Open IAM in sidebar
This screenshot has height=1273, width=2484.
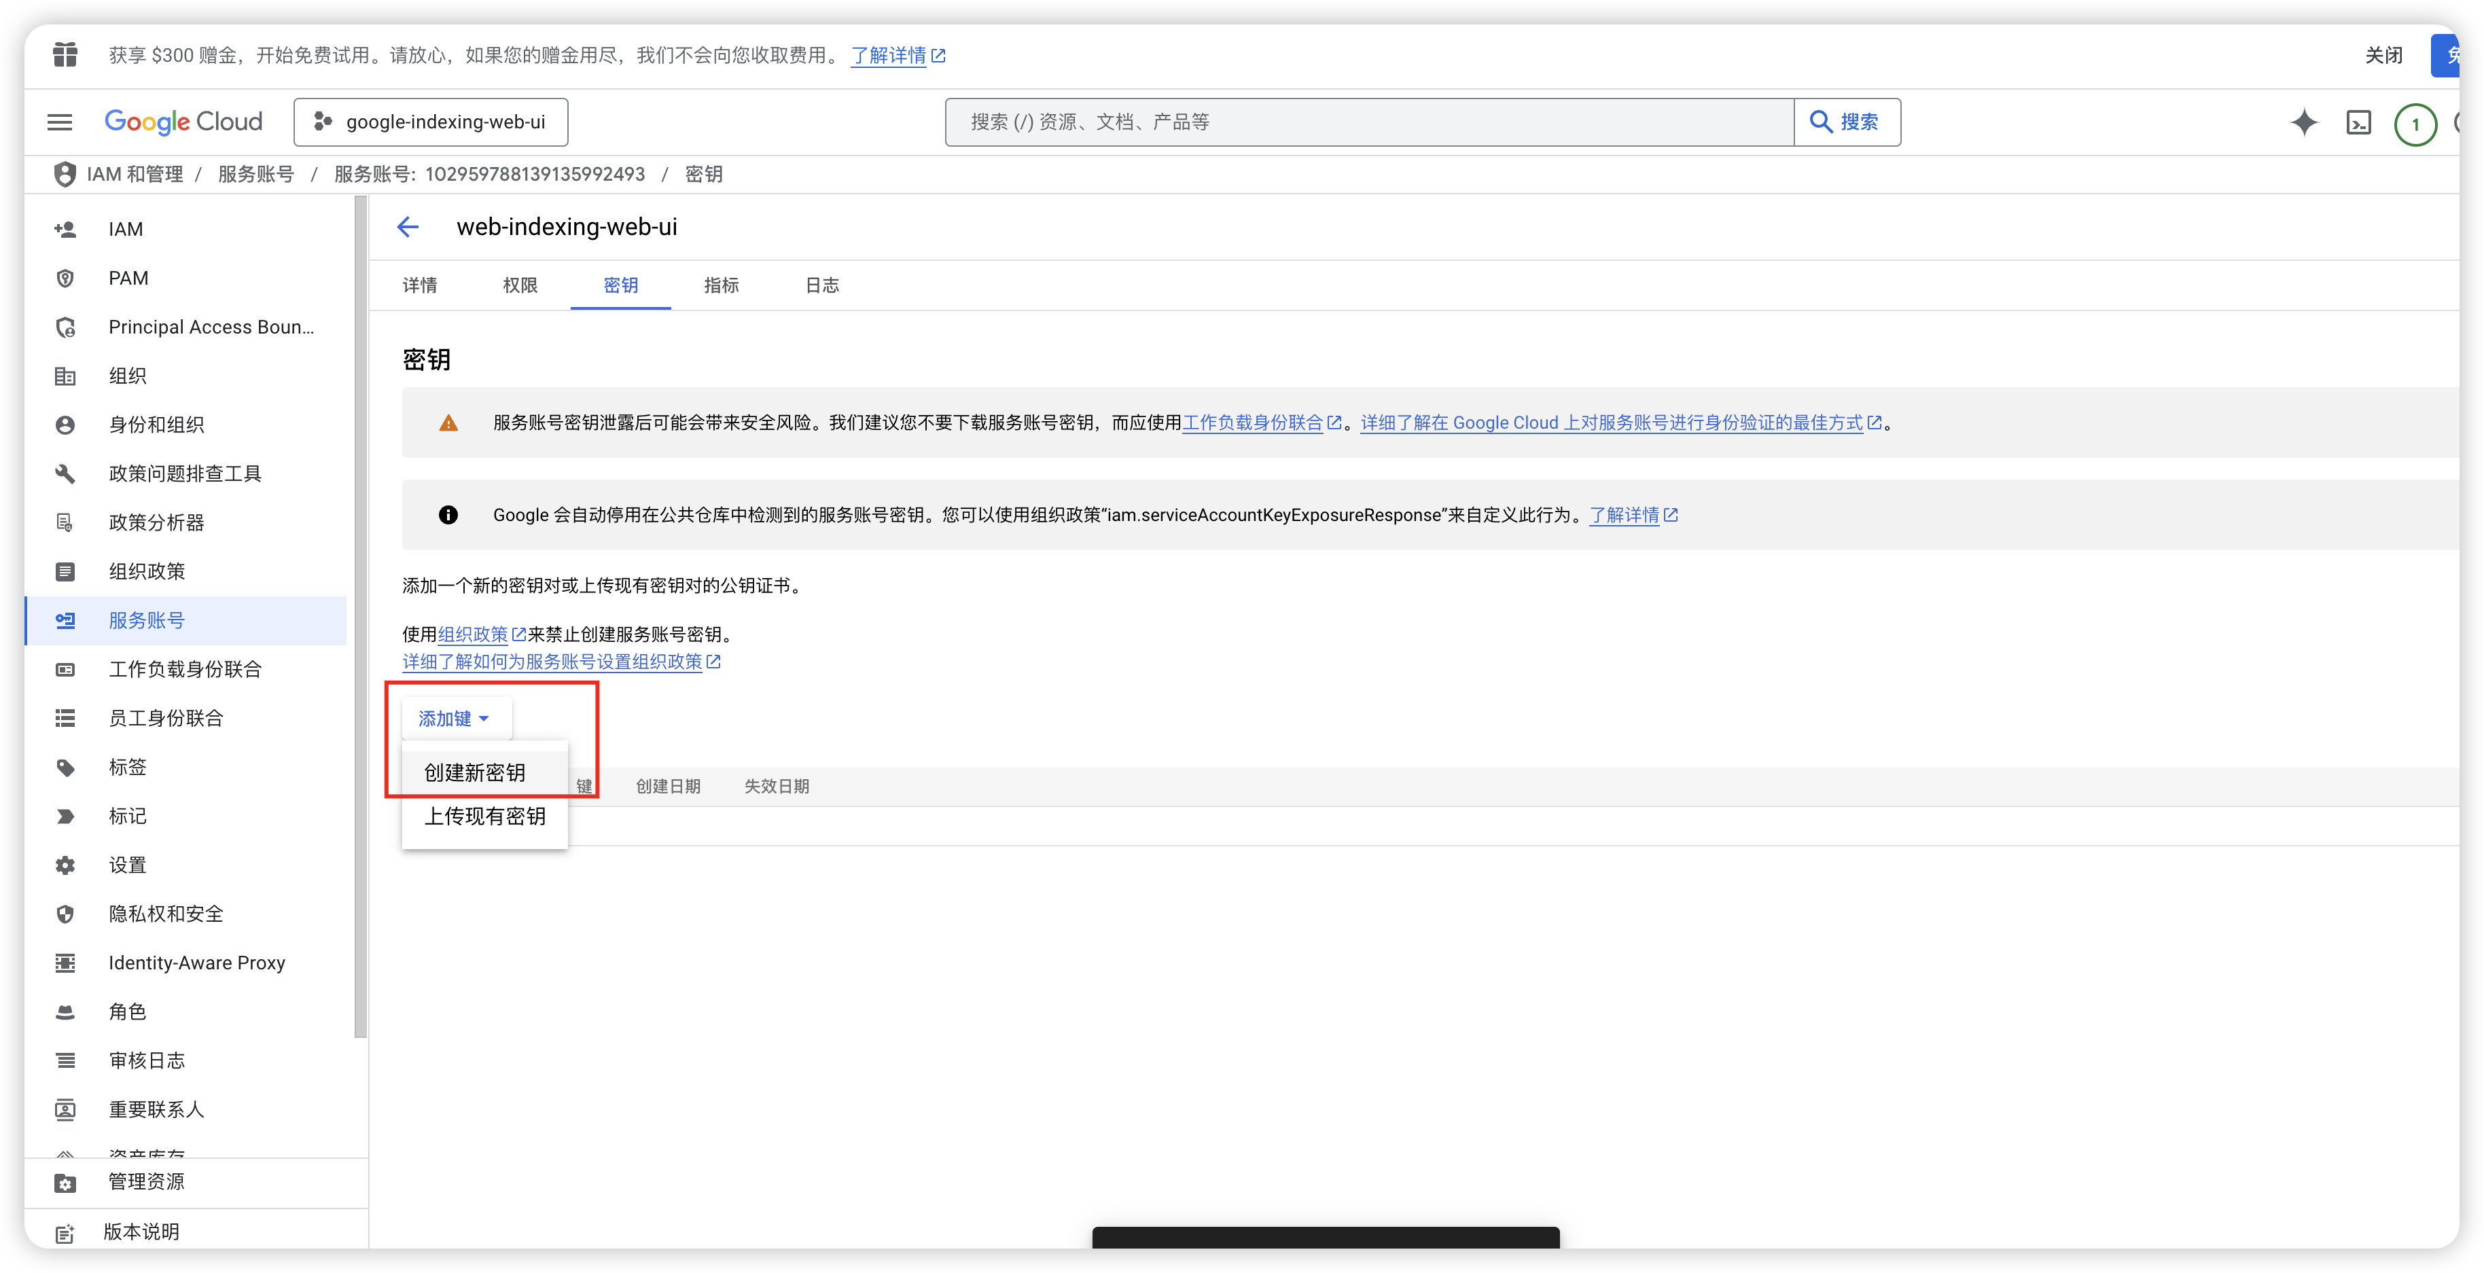(x=185, y=230)
